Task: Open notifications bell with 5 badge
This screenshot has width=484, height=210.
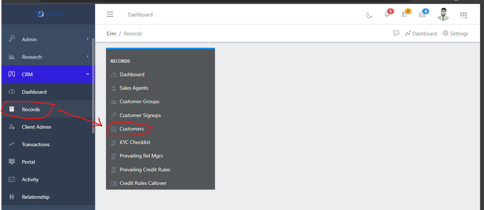Action: point(387,15)
